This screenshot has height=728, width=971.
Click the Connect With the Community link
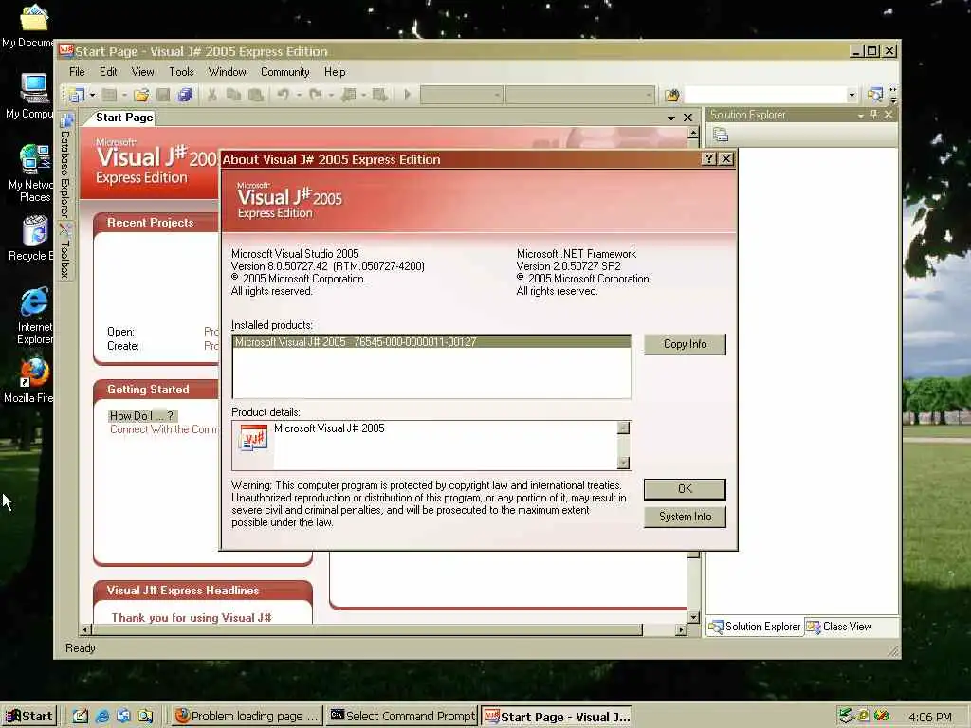[164, 429]
